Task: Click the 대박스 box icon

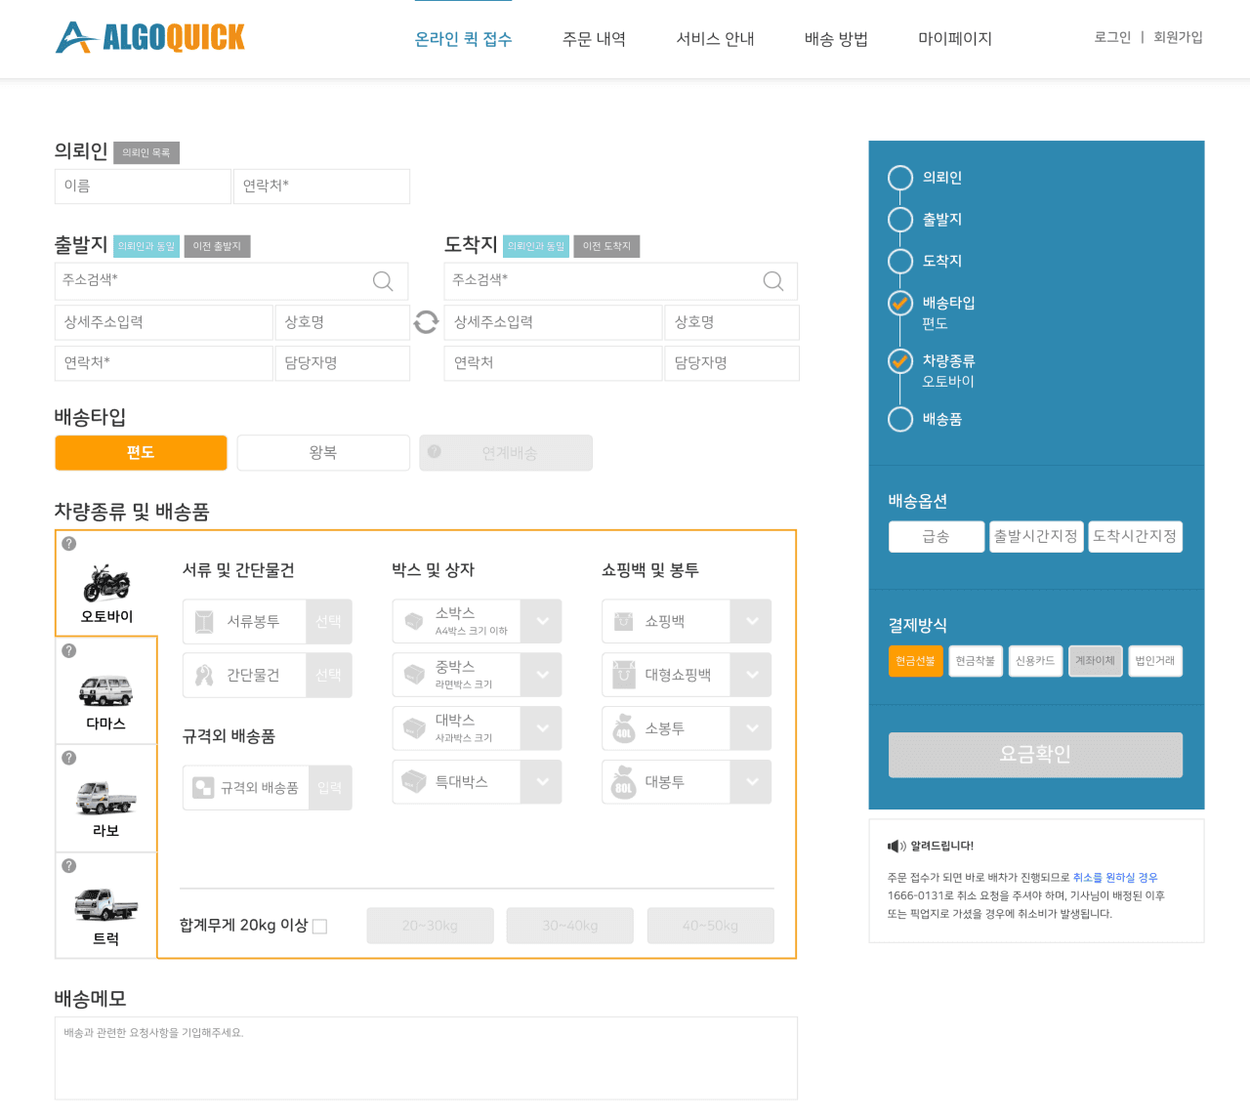Action: point(414,728)
